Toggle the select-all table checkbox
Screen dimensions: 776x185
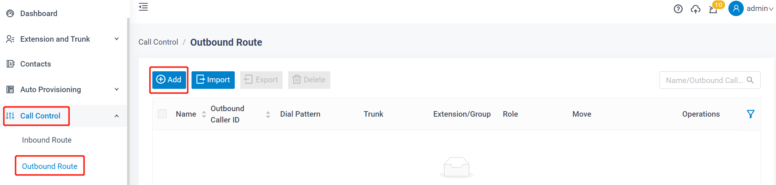[x=162, y=114]
